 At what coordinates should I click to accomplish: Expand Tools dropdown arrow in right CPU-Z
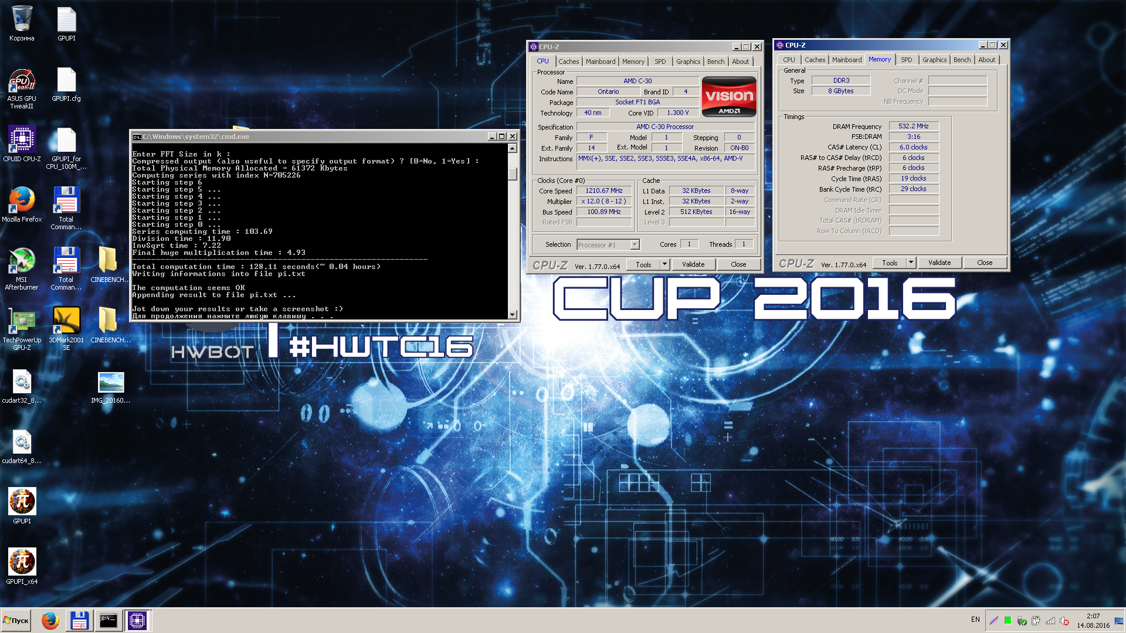click(x=911, y=263)
